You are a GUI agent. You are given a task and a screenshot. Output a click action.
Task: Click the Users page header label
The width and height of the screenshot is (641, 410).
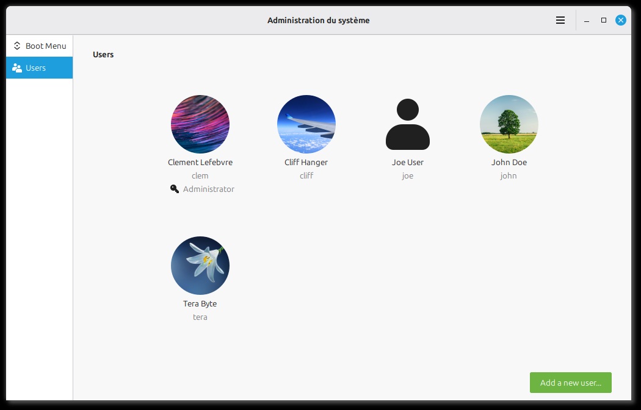click(103, 54)
